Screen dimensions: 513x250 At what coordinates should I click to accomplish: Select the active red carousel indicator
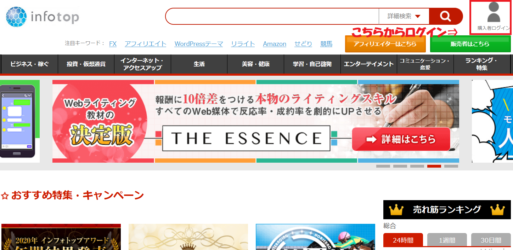(x=434, y=166)
